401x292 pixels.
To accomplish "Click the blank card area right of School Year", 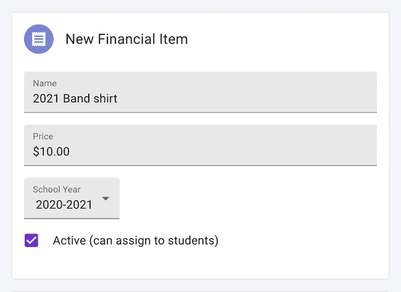I will click(x=253, y=198).
